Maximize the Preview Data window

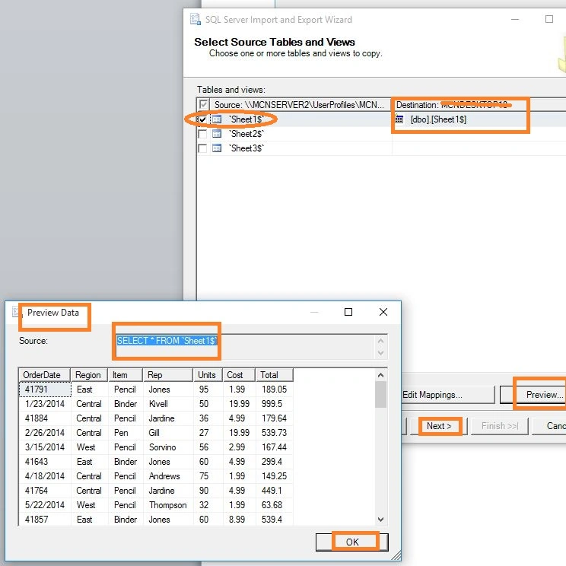tap(348, 312)
